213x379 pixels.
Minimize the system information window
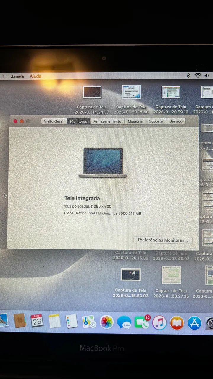(22, 121)
